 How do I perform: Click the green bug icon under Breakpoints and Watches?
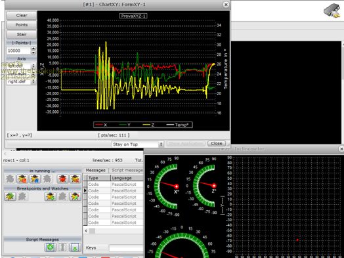(10, 196)
